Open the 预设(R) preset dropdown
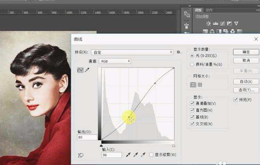Screen dimensions: 260x165 [x=132, y=52]
